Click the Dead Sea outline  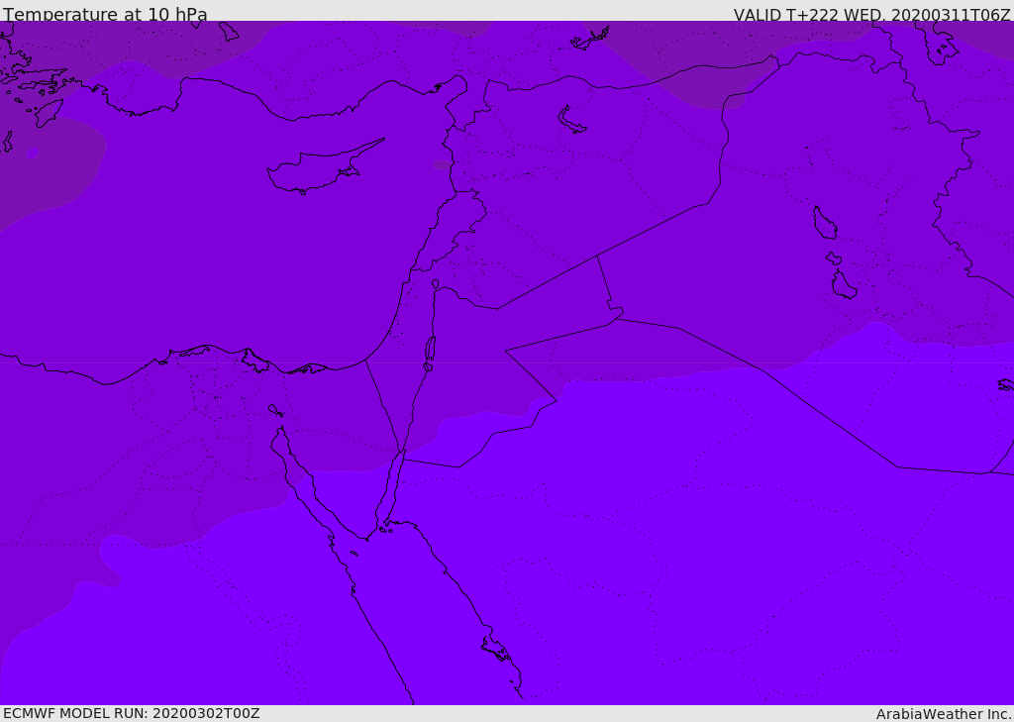tap(430, 349)
